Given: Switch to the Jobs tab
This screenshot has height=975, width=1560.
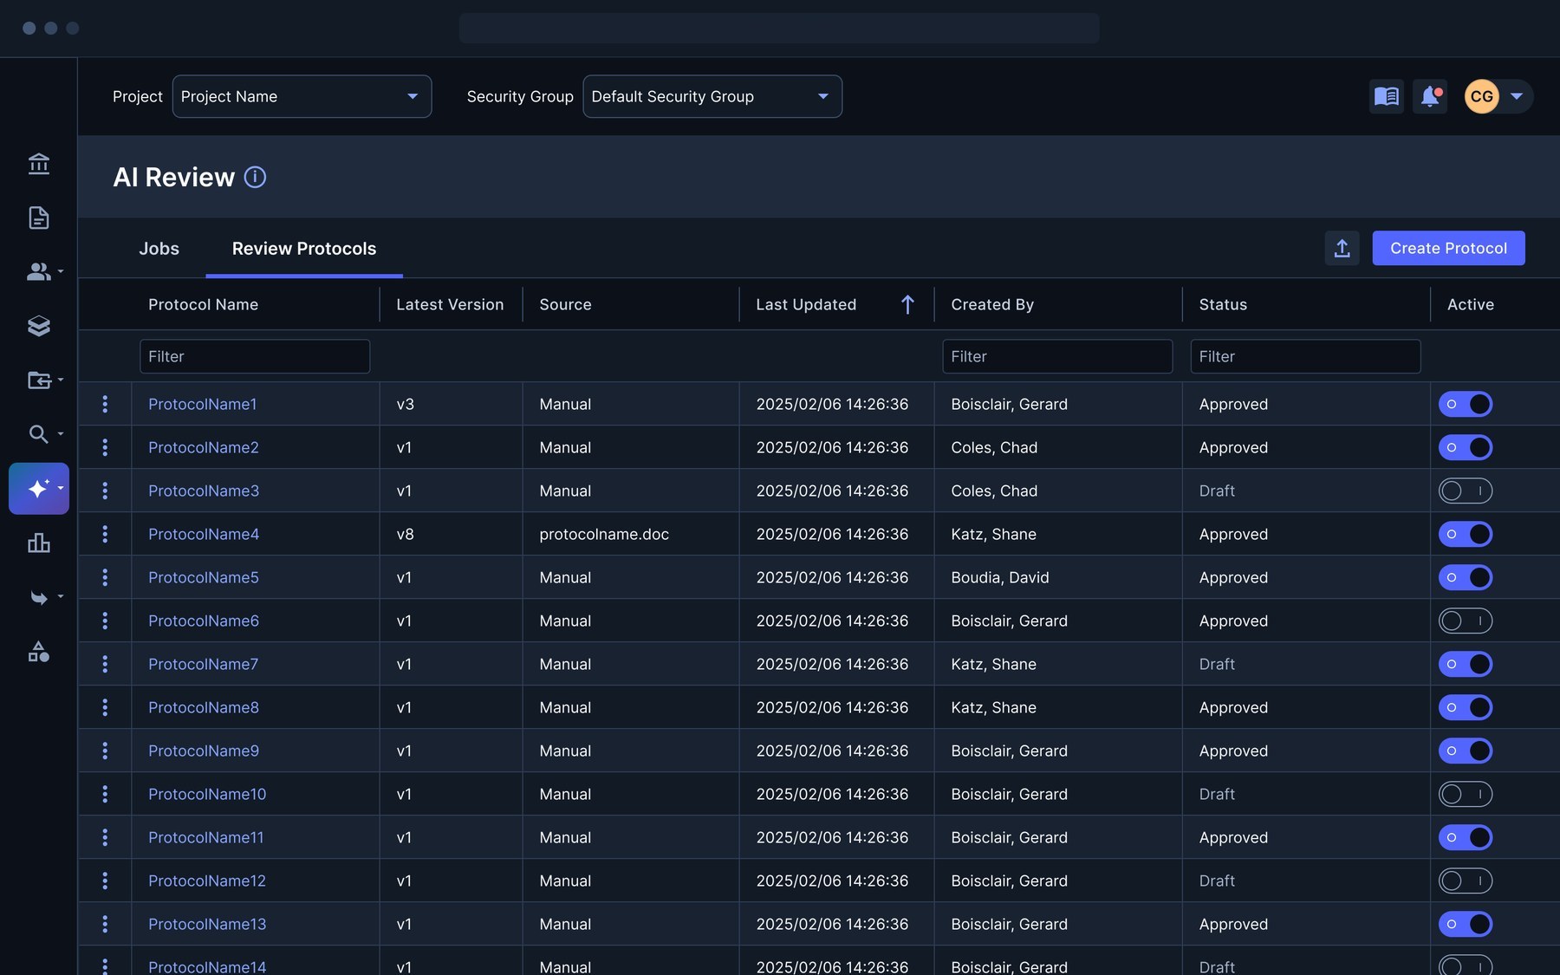Looking at the screenshot, I should tap(159, 249).
